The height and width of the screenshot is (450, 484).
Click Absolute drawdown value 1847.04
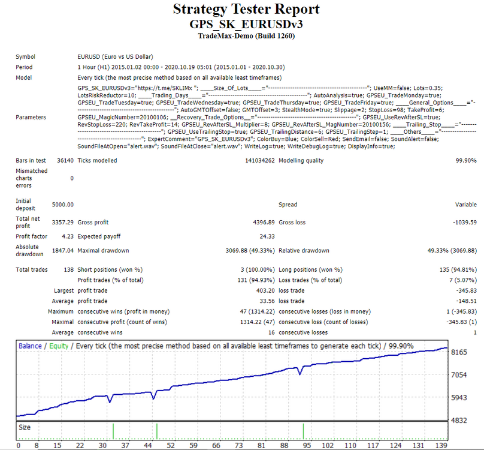(x=63, y=251)
